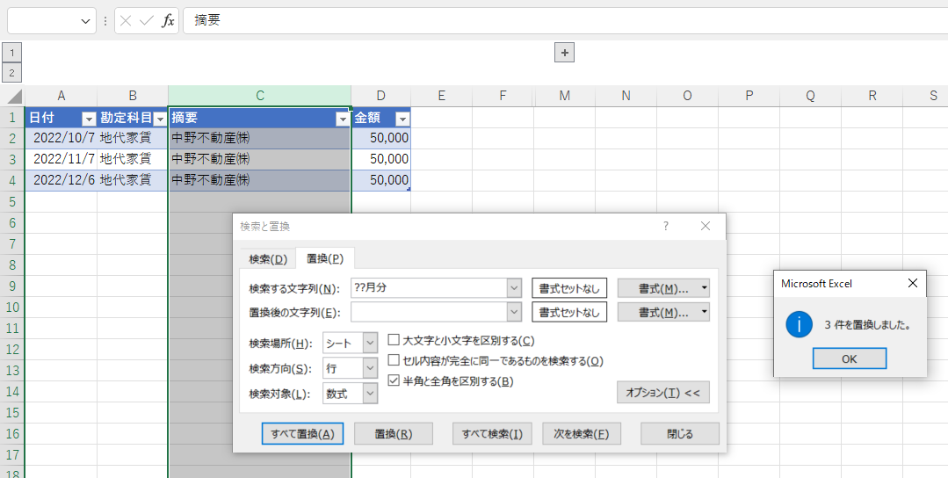948x478 pixels.
Task: Close the Microsoft Excel message box
Action: click(912, 283)
